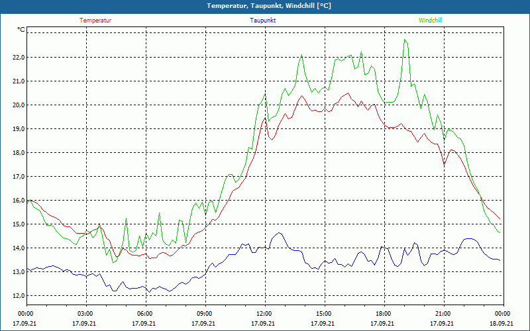530x331 pixels.
Task: Click the '20,0' y-axis value
Action: coord(19,105)
